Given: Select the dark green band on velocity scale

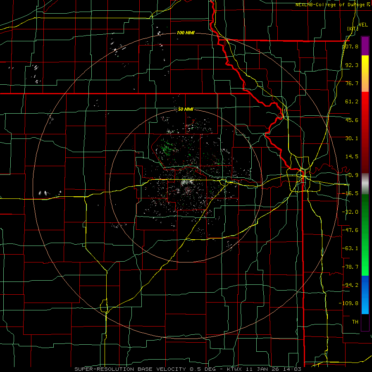Looking at the screenshot, I should point(365,209).
